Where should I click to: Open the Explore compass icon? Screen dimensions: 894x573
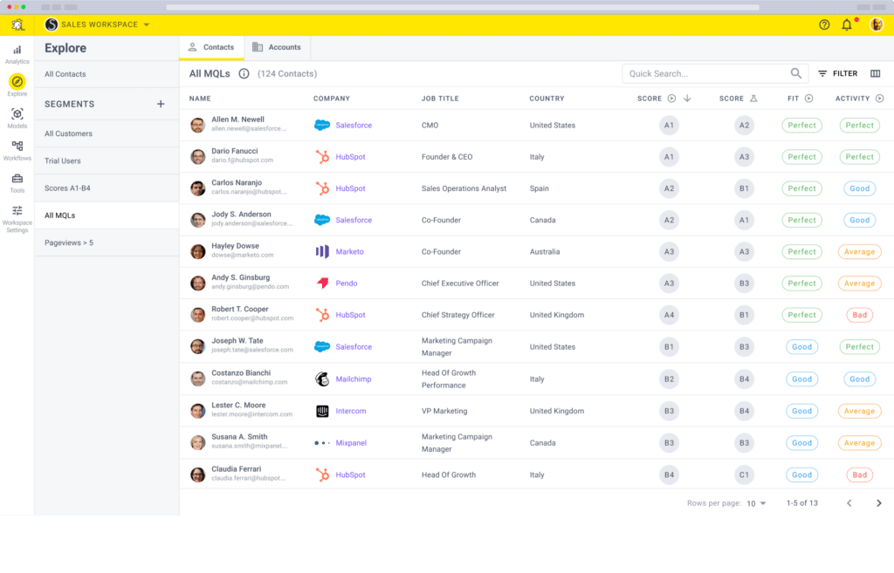pyautogui.click(x=17, y=82)
